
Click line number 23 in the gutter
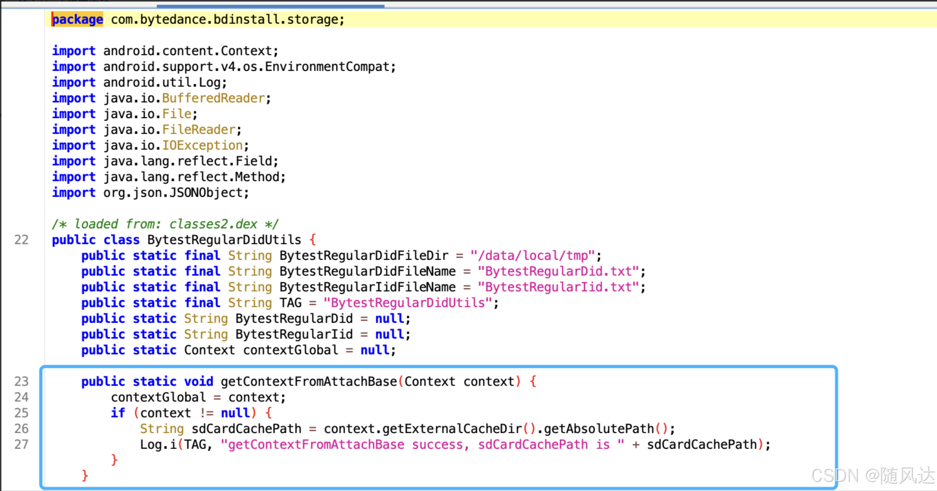21,381
